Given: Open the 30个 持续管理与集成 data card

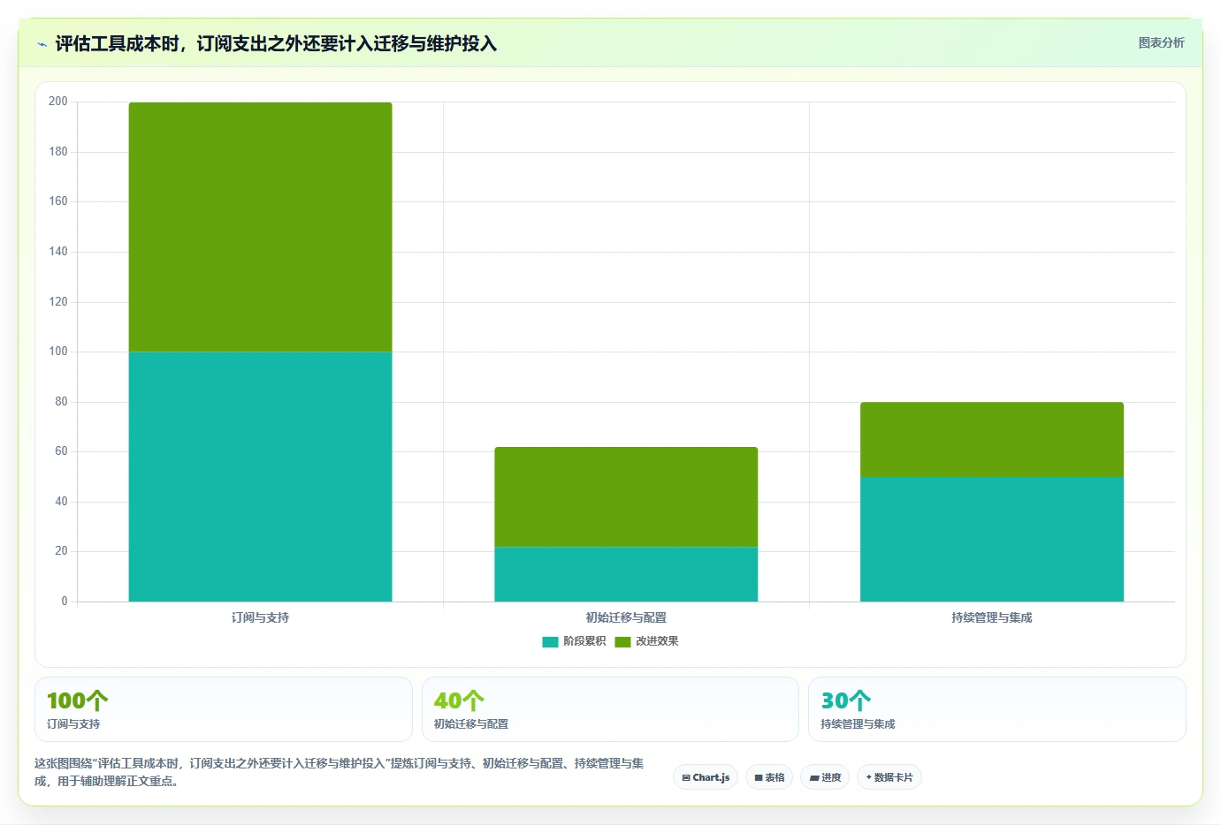Looking at the screenshot, I should 997,709.
